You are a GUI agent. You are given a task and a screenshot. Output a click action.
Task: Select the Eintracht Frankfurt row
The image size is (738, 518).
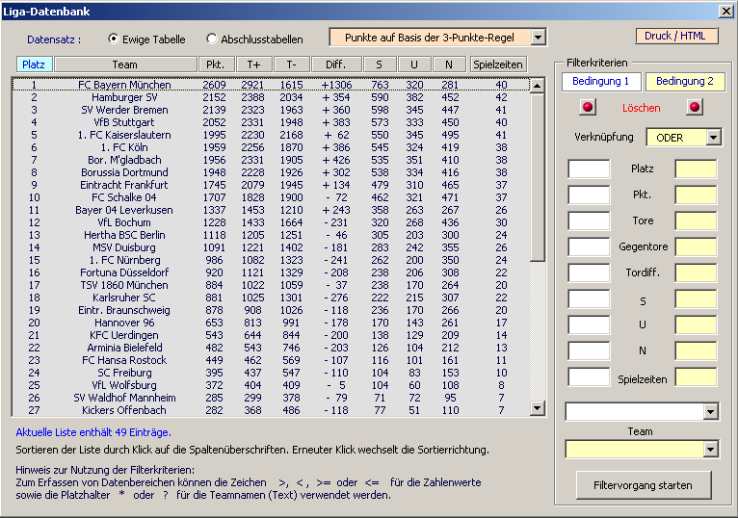pos(271,185)
